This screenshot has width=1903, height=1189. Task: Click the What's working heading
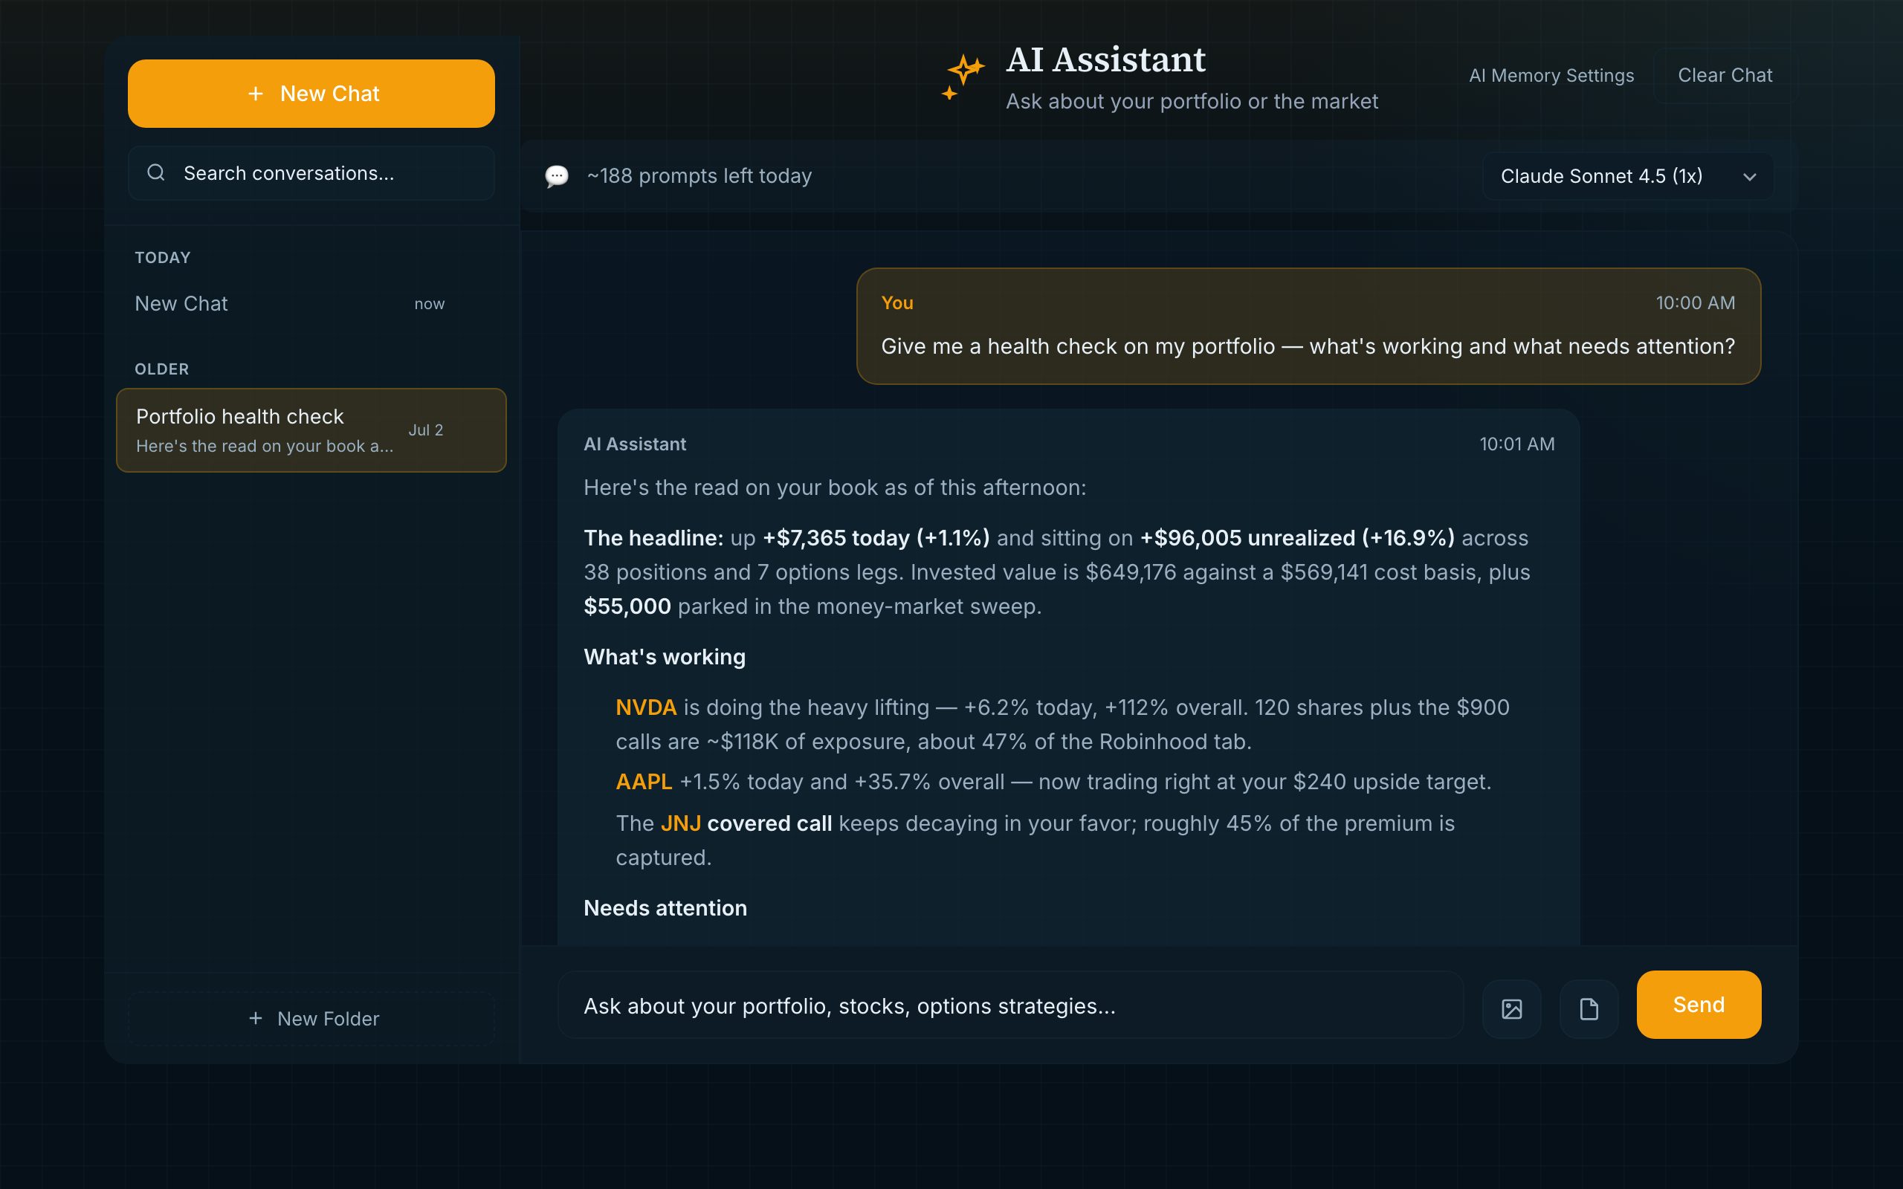[x=665, y=657]
